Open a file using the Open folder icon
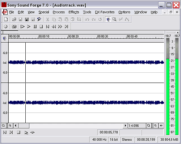The width and height of the screenshot is (181, 144). click(x=14, y=19)
